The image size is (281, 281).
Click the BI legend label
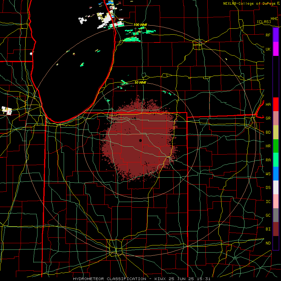click(x=268, y=229)
